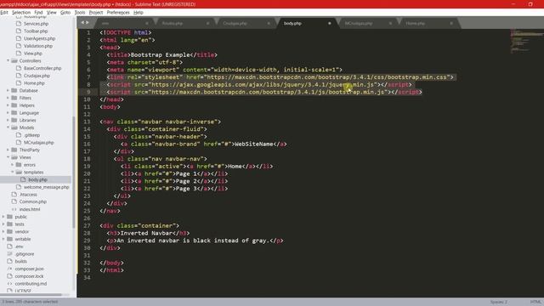Open index.html in sidebar

pyautogui.click(x=30, y=209)
